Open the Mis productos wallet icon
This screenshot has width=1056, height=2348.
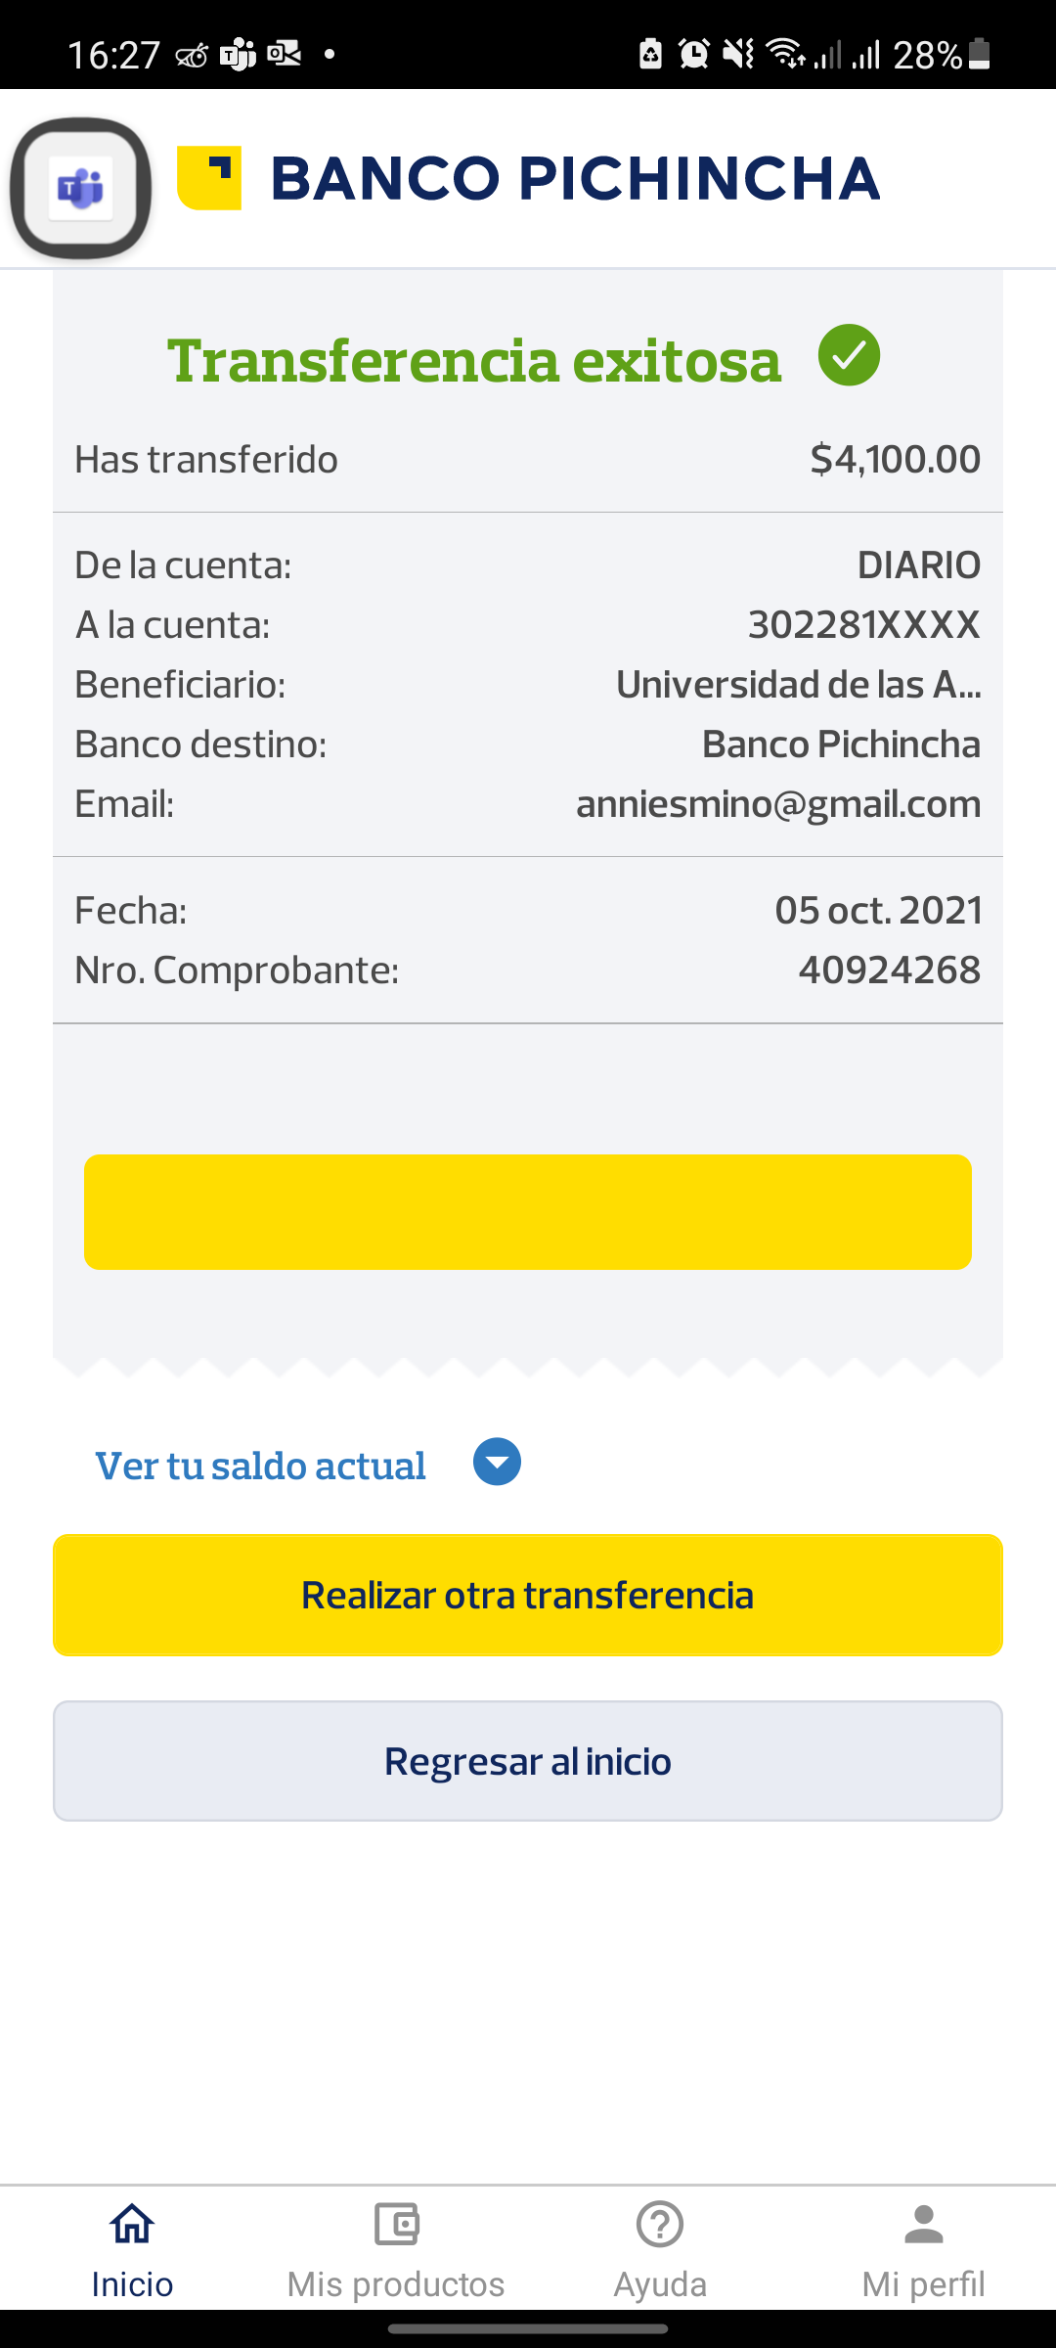click(x=396, y=2224)
